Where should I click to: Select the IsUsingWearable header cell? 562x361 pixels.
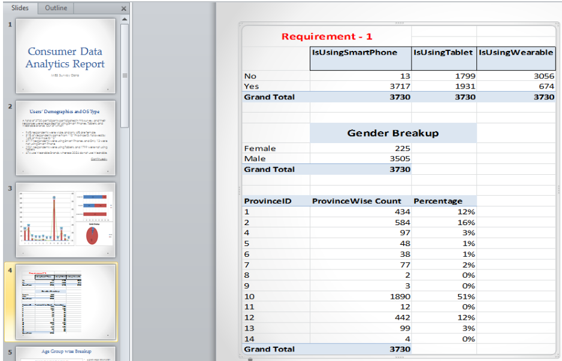[x=516, y=59]
